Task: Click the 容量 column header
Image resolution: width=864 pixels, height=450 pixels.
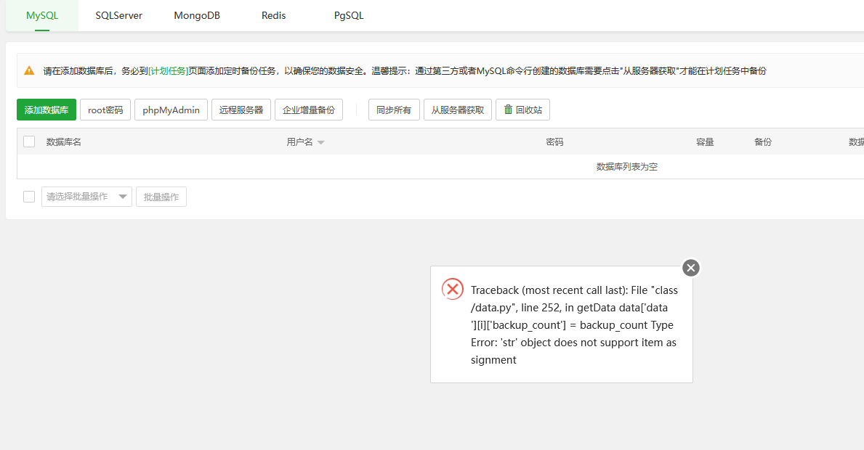Action: click(x=705, y=142)
